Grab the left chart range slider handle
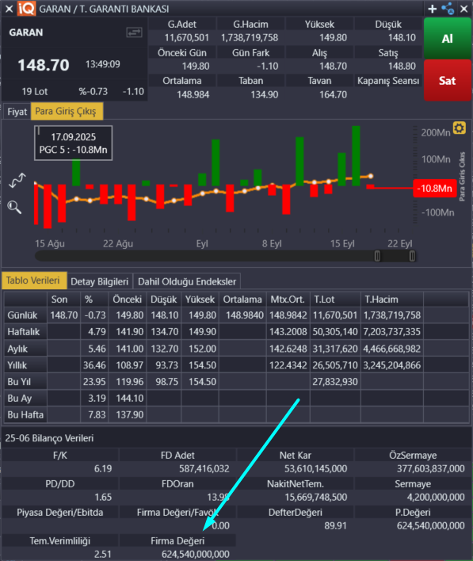Screen dimensions: 473x561 (x=377, y=256)
